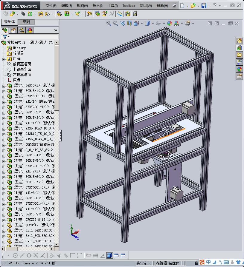Expand the manager pane tabs chevron
The image size is (244, 267).
click(56, 30)
